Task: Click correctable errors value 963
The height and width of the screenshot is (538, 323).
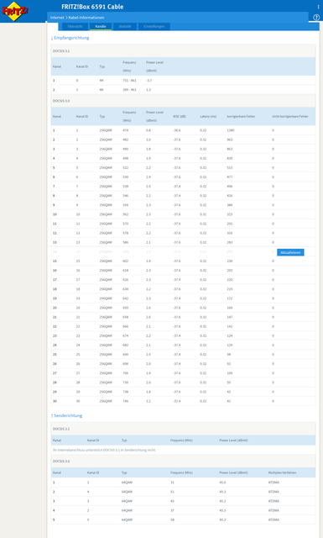Action: coord(230,140)
